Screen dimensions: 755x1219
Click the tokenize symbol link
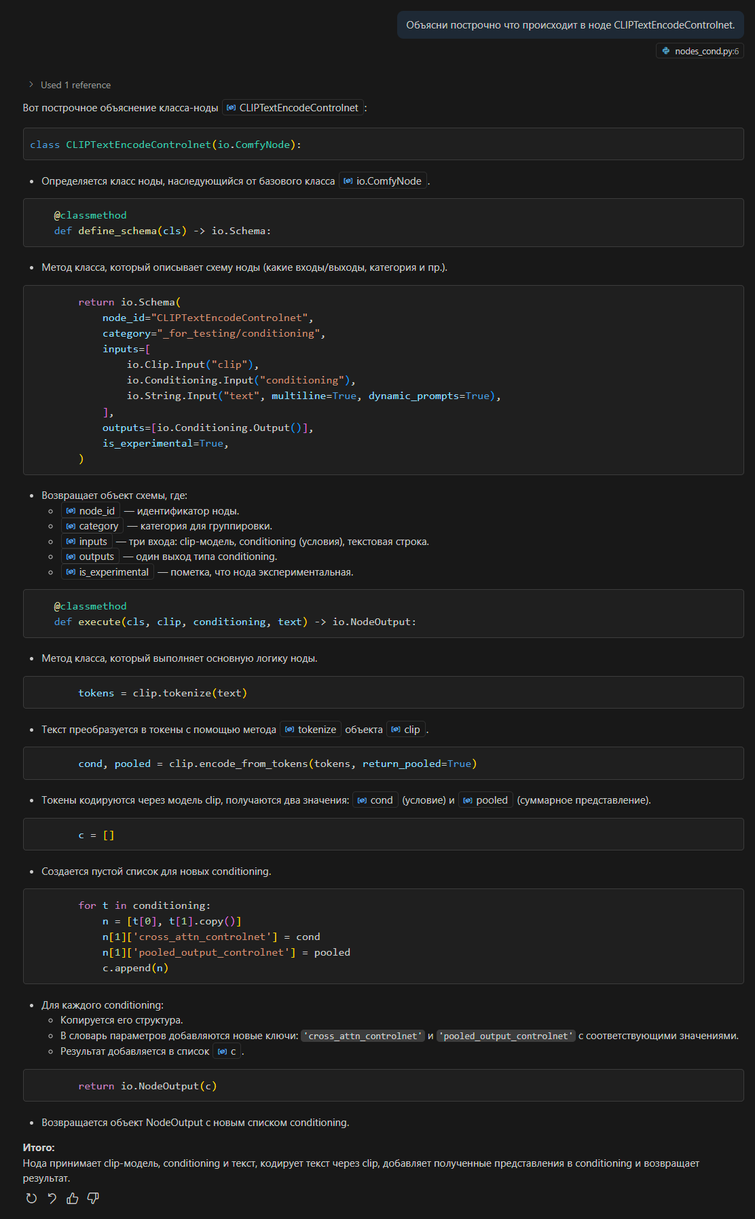tap(310, 730)
